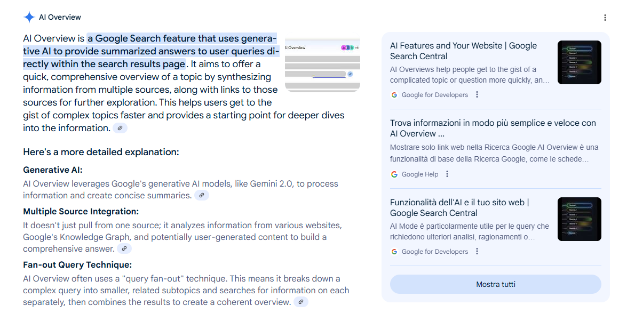The image size is (619, 313).
Task: Click paragraph describing the "query fan-out" technique
Action: pyautogui.click(x=186, y=291)
